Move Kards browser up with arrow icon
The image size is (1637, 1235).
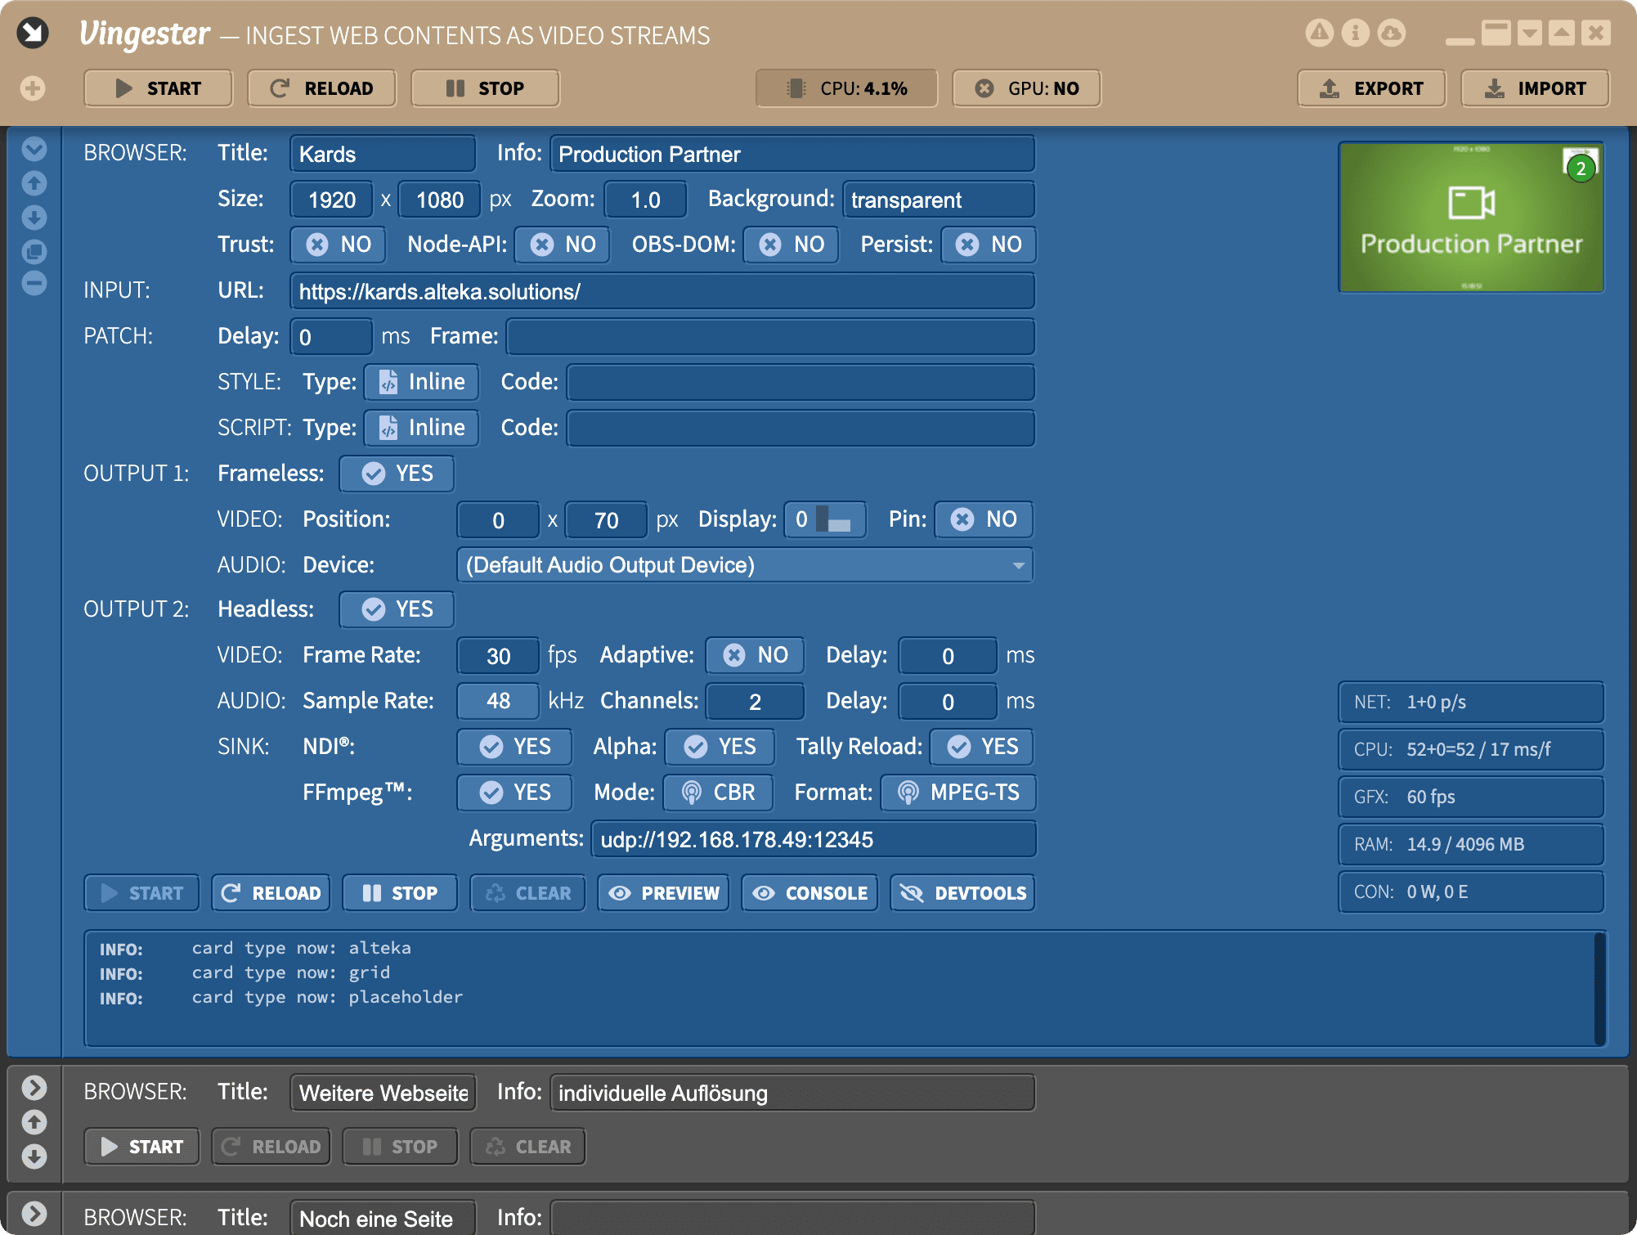click(x=34, y=183)
